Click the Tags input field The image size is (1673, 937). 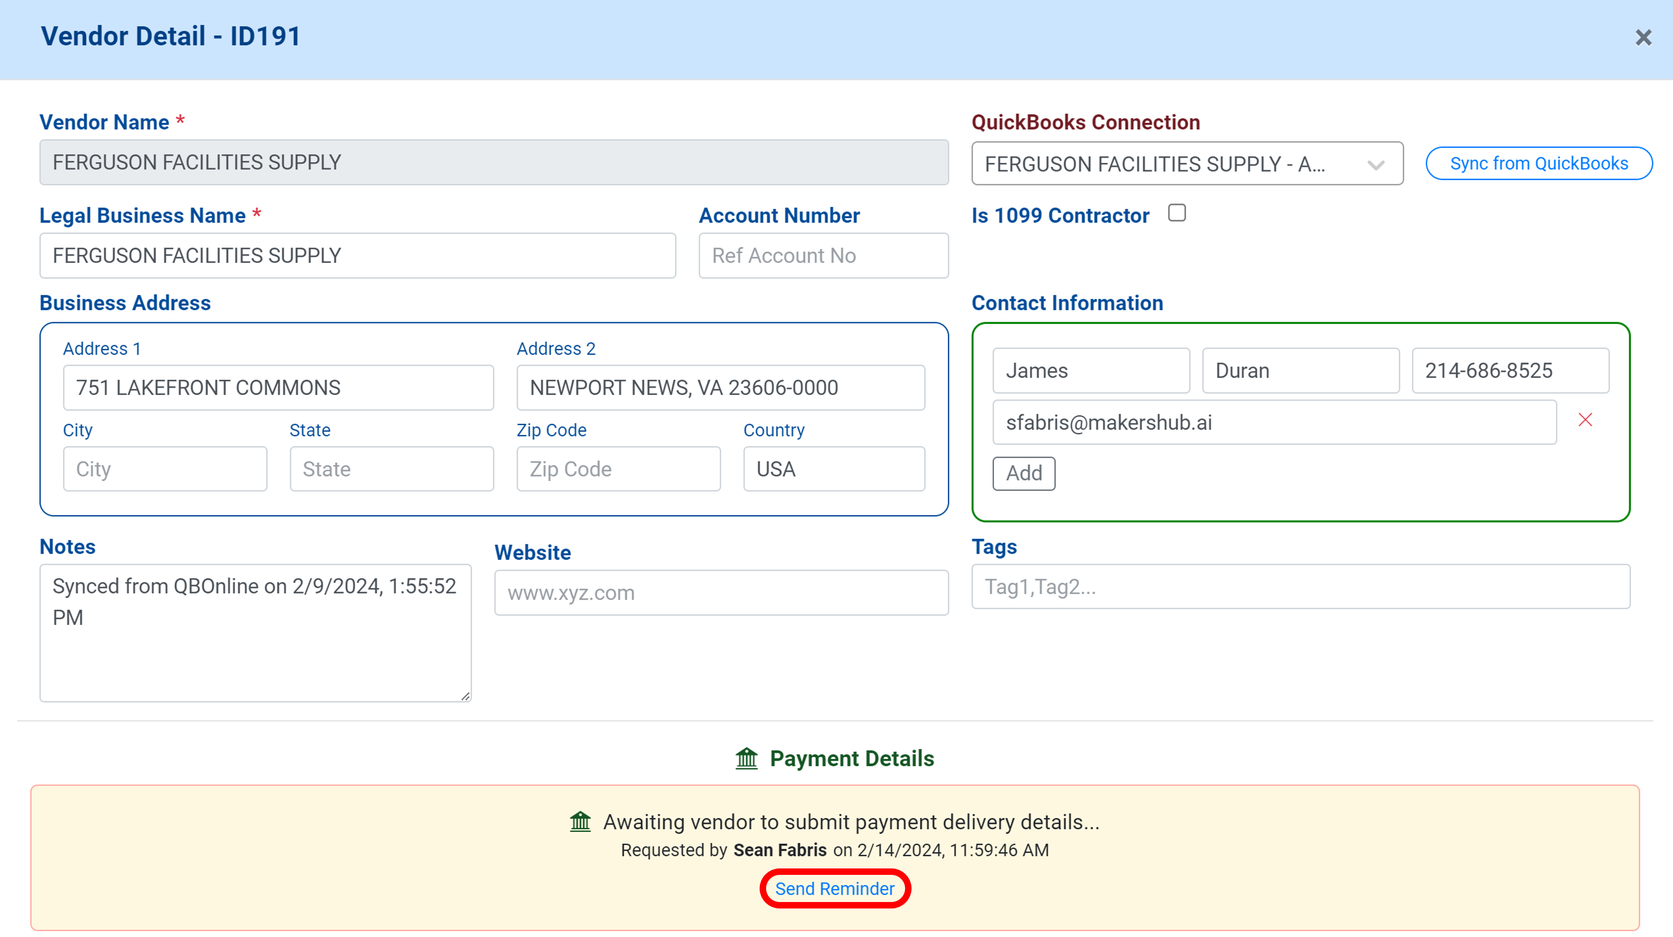(1300, 587)
